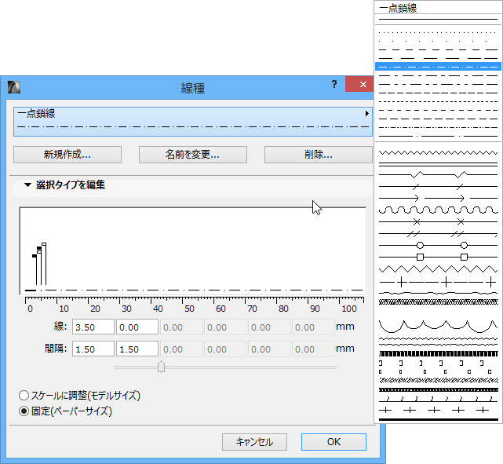
Task: Select the double parallel line symbol
Action: (x=438, y=164)
